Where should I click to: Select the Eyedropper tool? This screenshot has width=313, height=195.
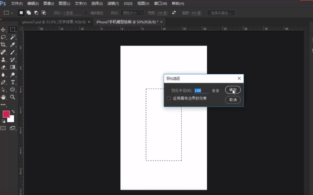(x=12, y=45)
